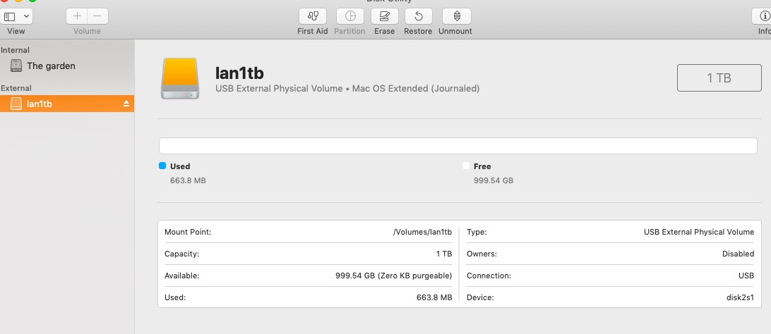Click the disk2s1 device value
771x334 pixels.
[740, 297]
